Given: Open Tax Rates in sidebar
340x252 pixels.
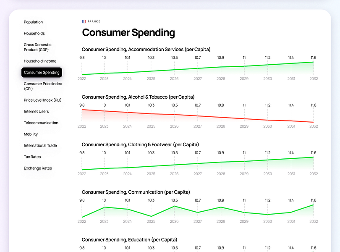Looking at the screenshot, I should pos(32,157).
